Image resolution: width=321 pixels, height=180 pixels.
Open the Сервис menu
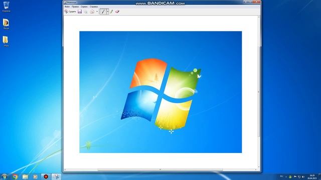pyautogui.click(x=84, y=6)
